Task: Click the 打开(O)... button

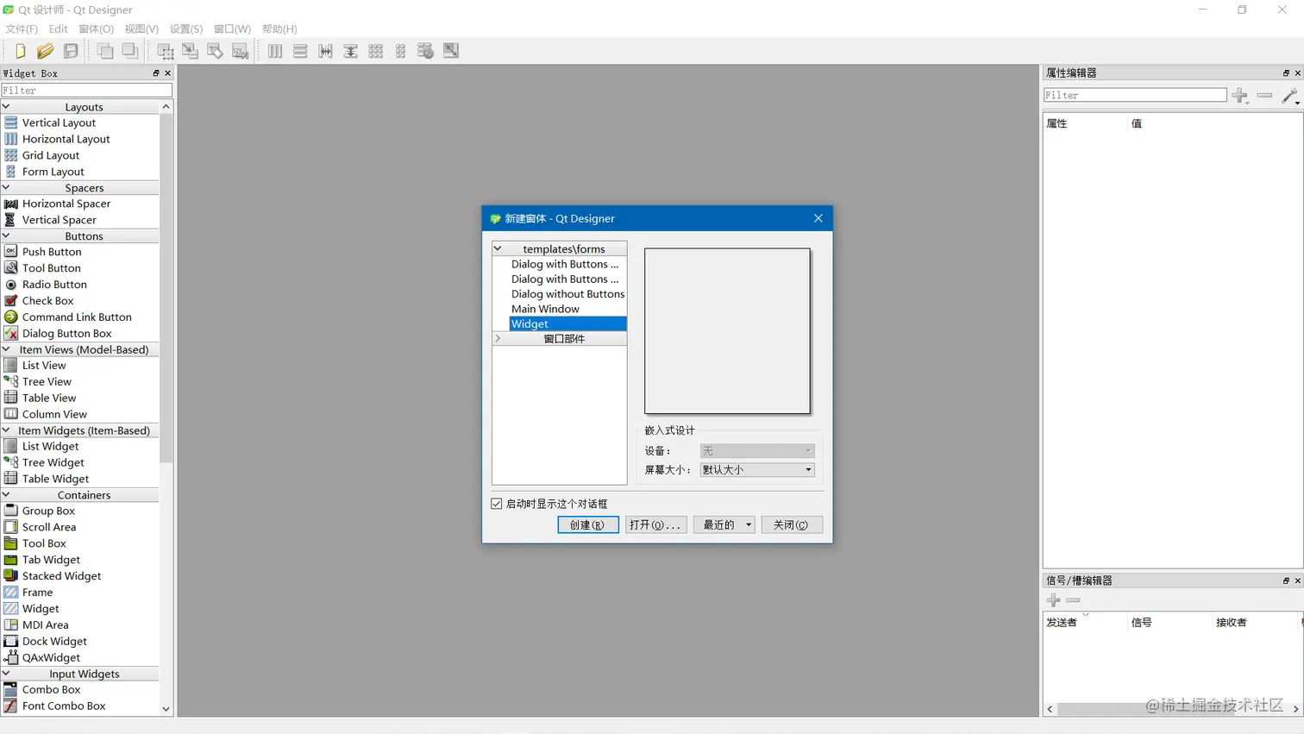Action: (x=655, y=525)
